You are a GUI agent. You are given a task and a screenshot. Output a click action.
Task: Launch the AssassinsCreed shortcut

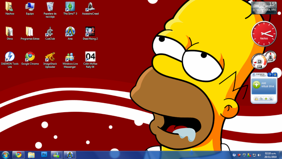[90, 8]
